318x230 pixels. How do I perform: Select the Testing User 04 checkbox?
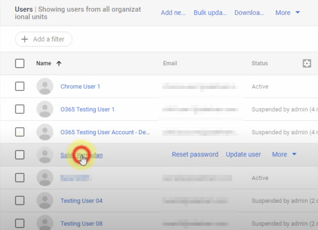pyautogui.click(x=19, y=201)
